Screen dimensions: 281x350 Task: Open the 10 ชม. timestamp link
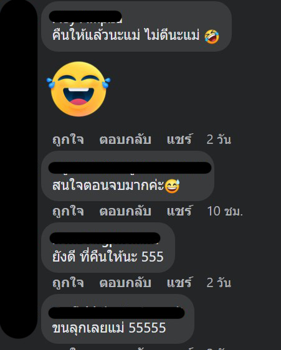[x=225, y=211]
